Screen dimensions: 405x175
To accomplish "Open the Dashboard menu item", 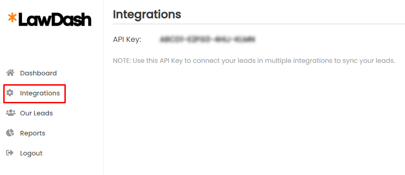I will click(x=38, y=73).
